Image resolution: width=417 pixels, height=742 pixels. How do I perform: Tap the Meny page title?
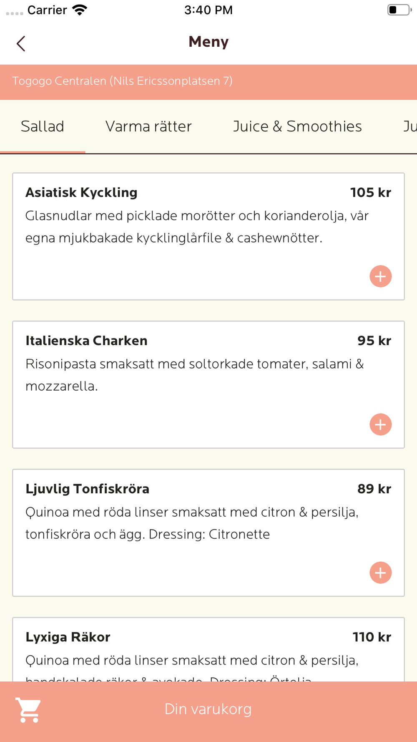[208, 42]
